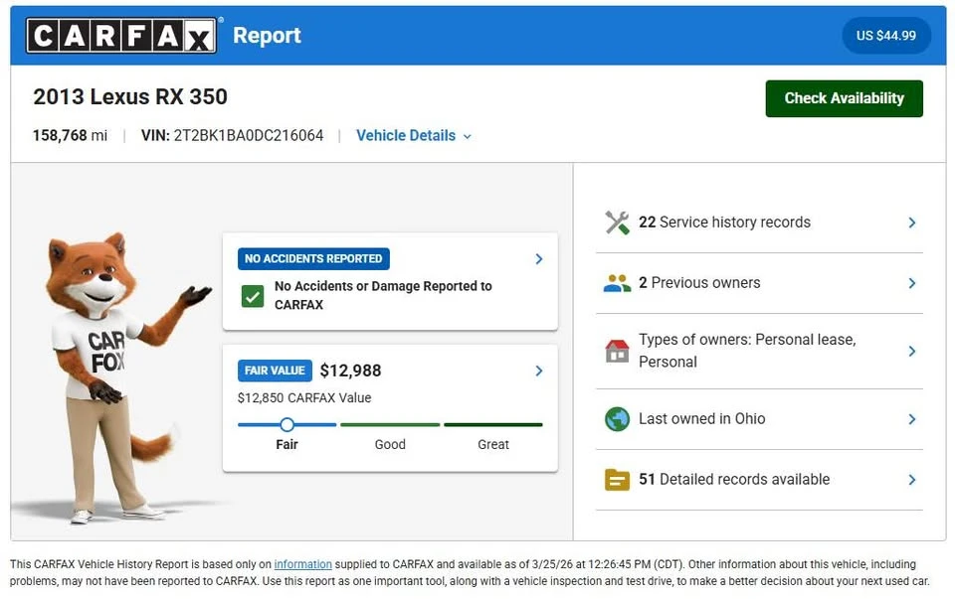This screenshot has width=955, height=599.
Task: Expand 2 Previous owners chevron
Action: (x=912, y=283)
